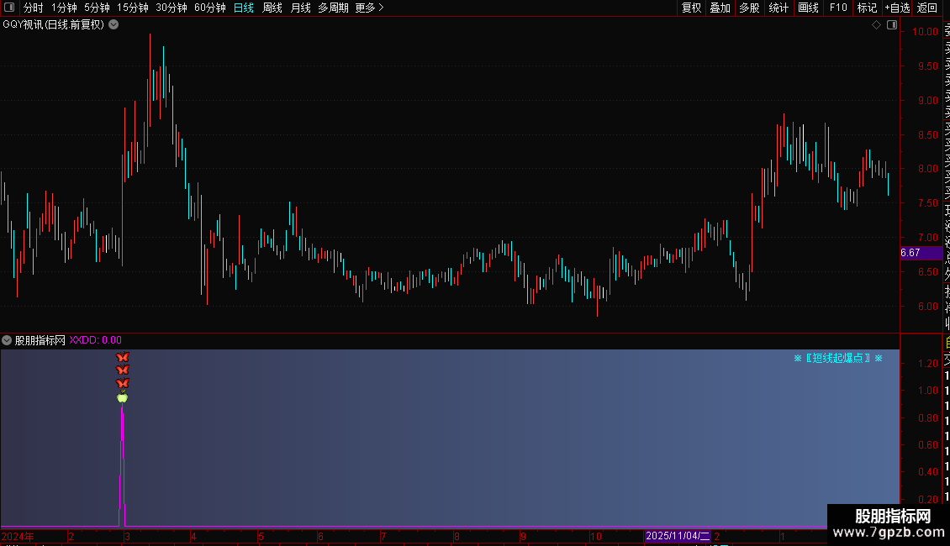Click the 2024年 timeline label

[x=18, y=536]
